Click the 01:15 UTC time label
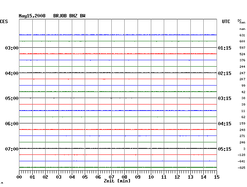Viewport: 247px width, 187px height. pyautogui.click(x=225, y=48)
